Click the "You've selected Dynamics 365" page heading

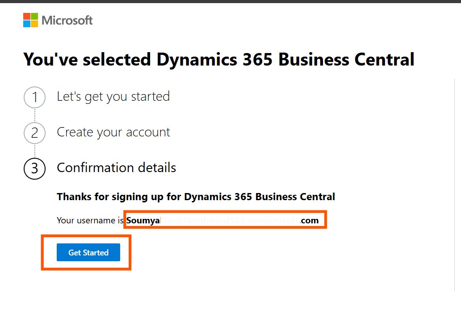pyautogui.click(x=218, y=59)
